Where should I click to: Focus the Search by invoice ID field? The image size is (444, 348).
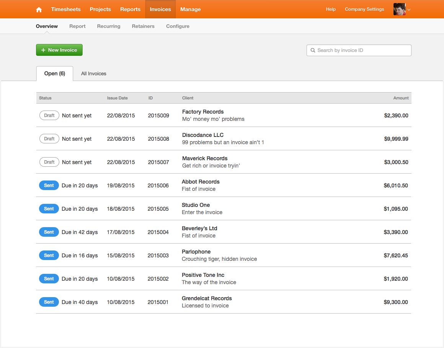(362, 50)
